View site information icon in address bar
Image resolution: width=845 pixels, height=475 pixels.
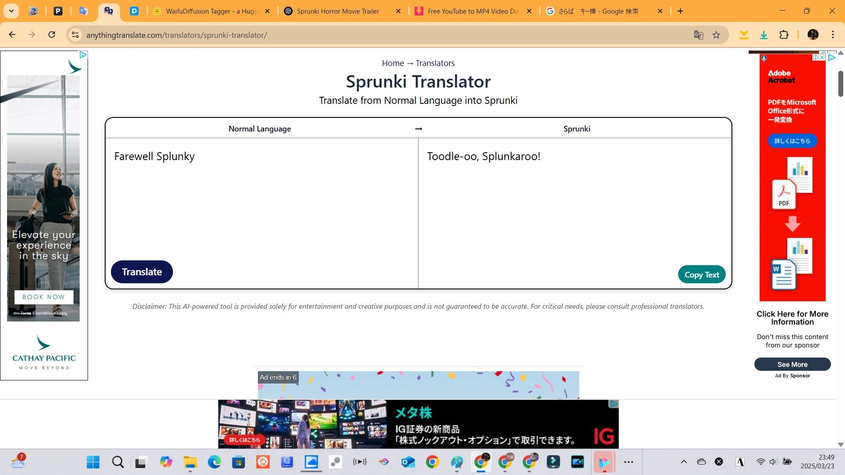coord(75,35)
